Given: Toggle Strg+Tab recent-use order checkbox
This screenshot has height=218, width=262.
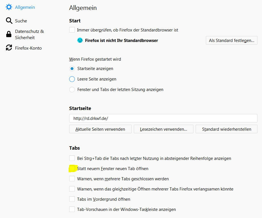Looking at the screenshot, I should 72,158.
